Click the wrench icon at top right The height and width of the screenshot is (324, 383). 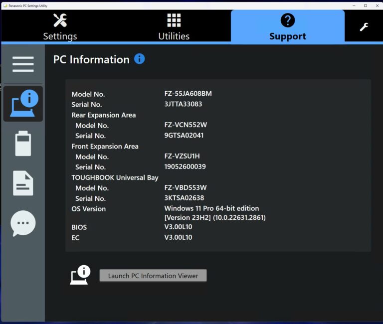[364, 27]
